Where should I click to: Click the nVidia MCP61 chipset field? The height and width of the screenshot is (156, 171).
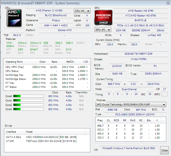(x=139, y=59)
